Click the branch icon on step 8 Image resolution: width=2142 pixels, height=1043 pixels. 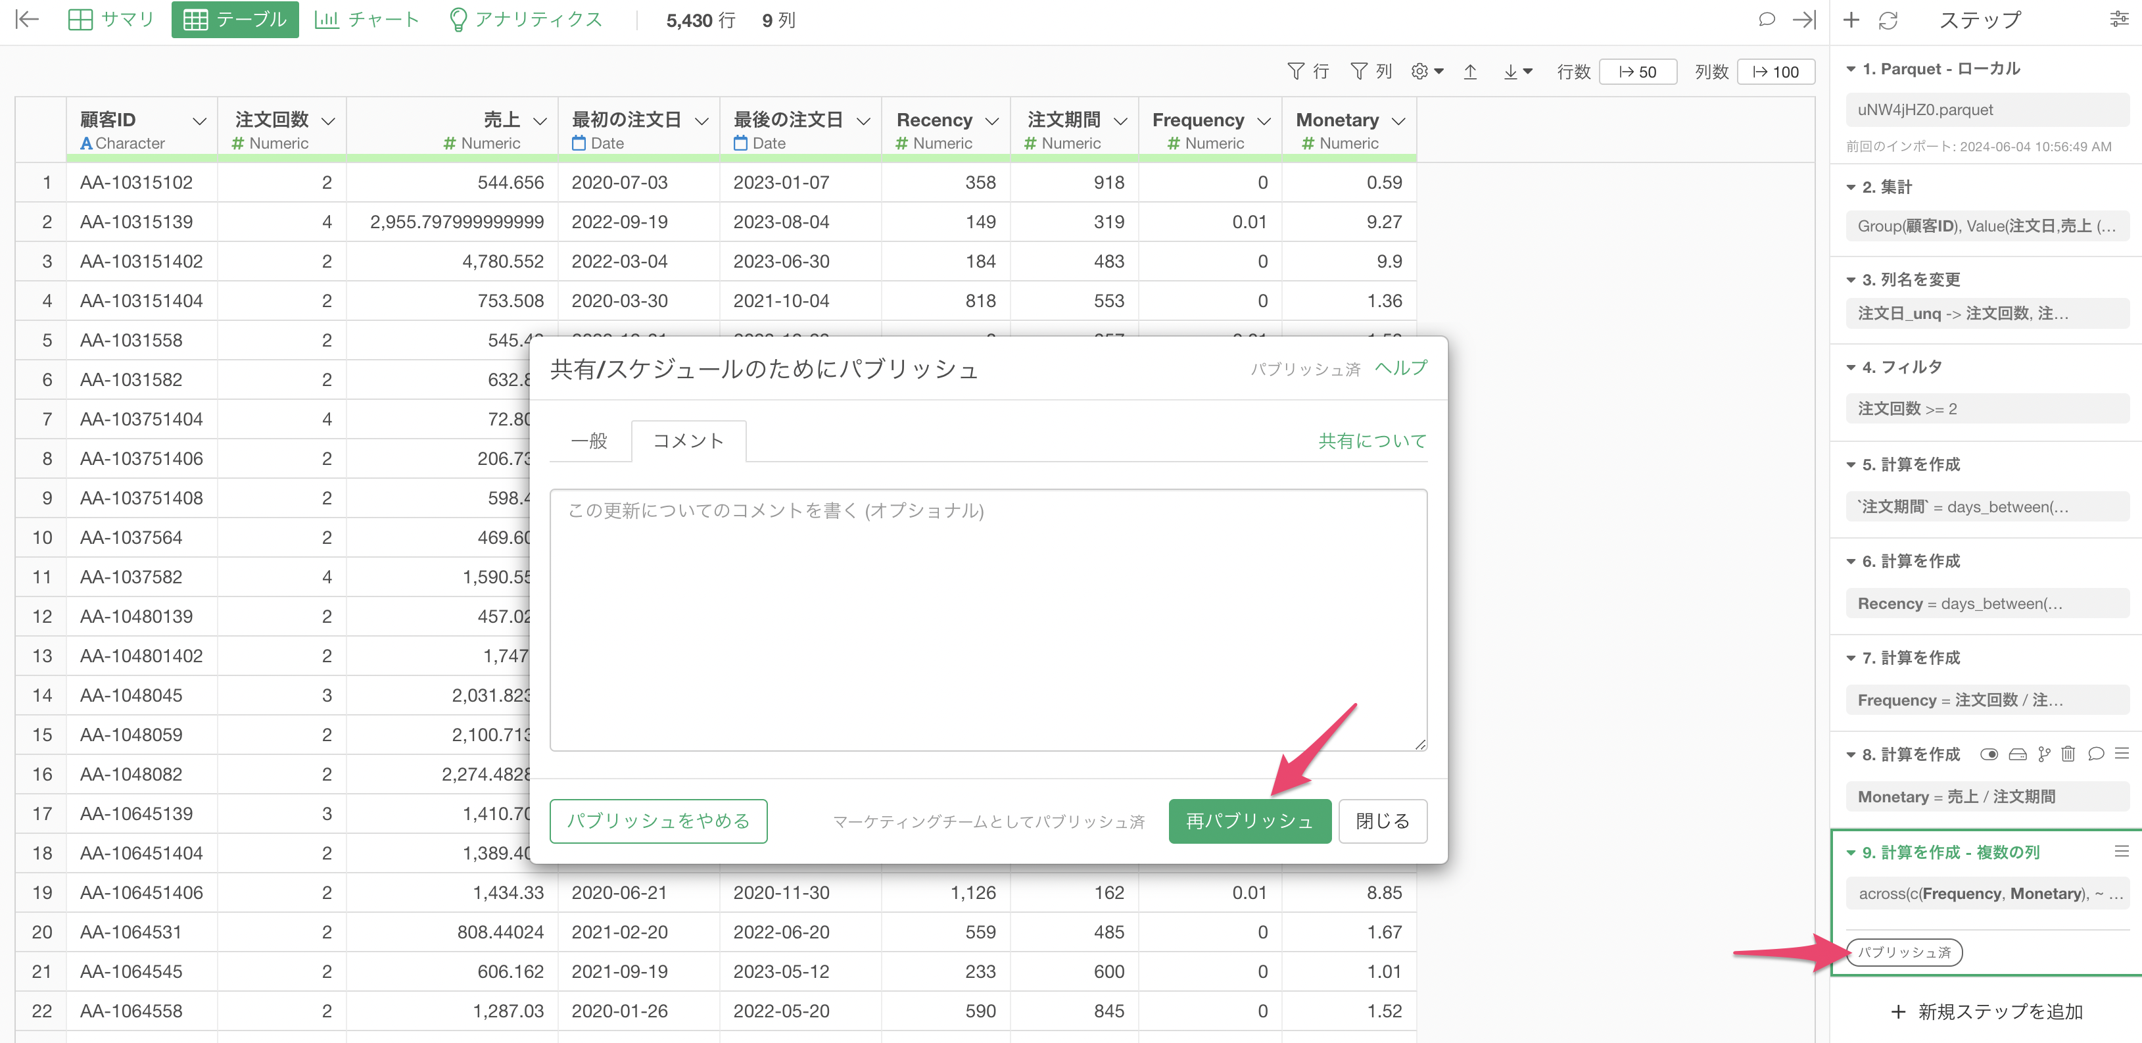pyautogui.click(x=2044, y=754)
